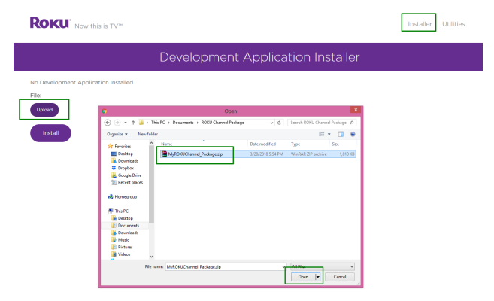The width and height of the screenshot is (494, 301).
Task: Select Desktop under This PC
Action: tap(122, 218)
